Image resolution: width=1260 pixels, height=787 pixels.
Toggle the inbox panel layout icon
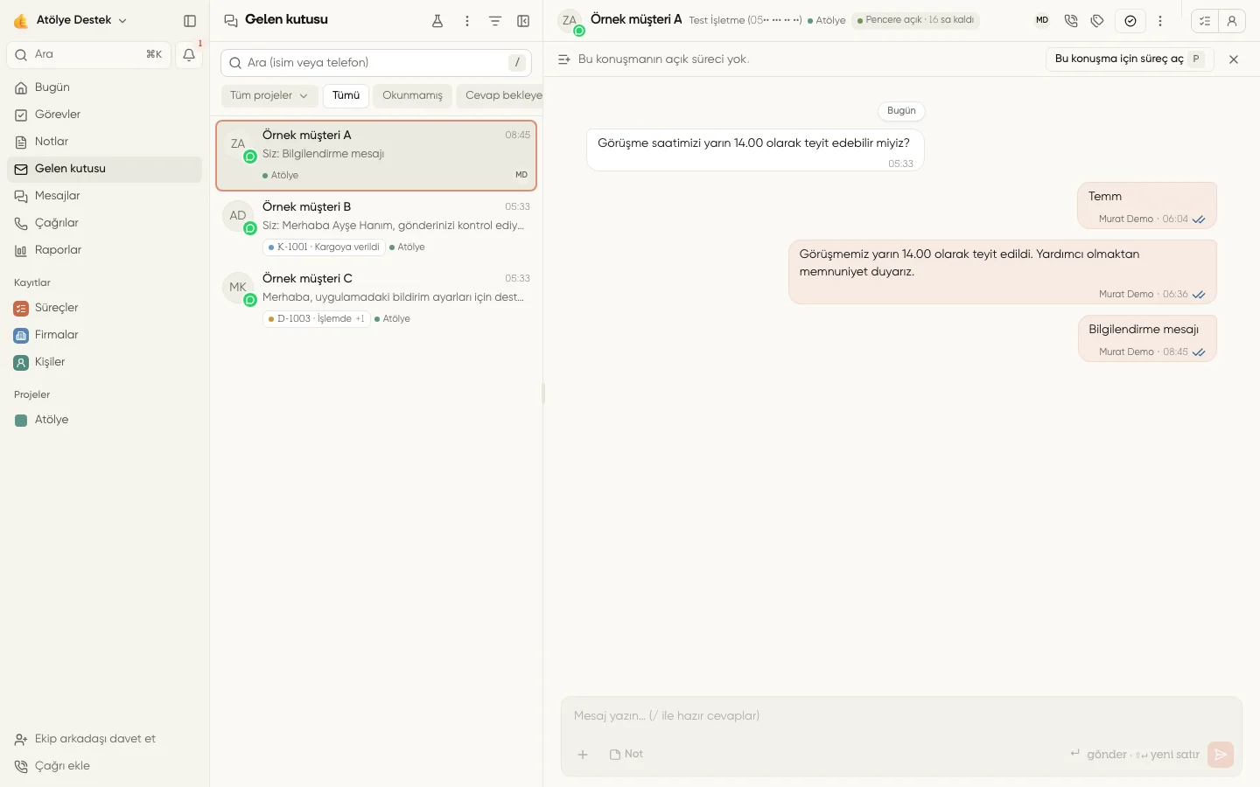pyautogui.click(x=523, y=21)
